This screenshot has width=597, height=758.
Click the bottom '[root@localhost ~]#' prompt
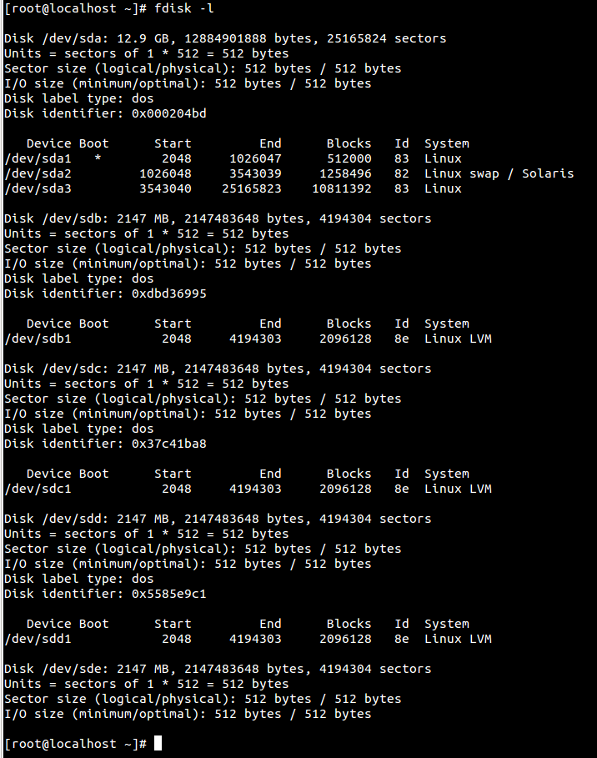(x=75, y=744)
